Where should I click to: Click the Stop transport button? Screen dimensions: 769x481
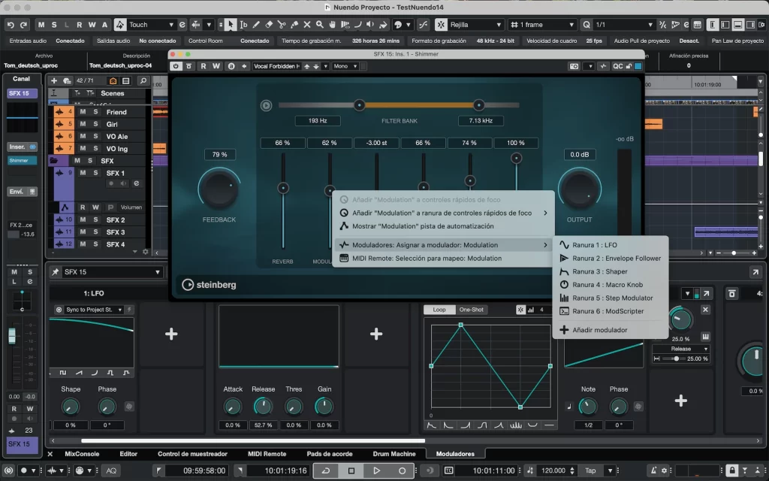[351, 470]
